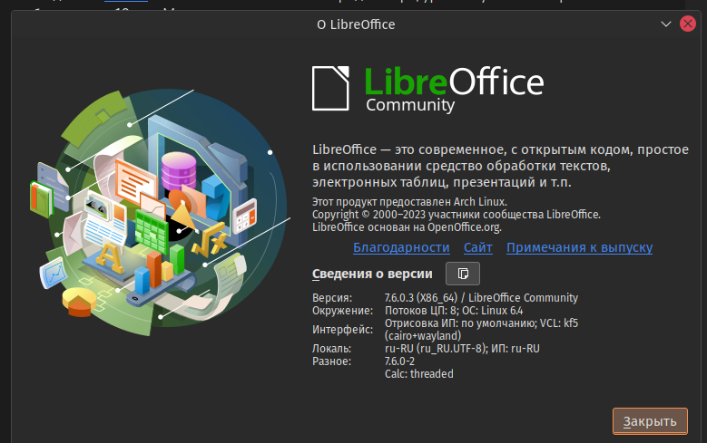707x443 pixels.
Task: Copy version information to clipboard
Action: coord(463,274)
